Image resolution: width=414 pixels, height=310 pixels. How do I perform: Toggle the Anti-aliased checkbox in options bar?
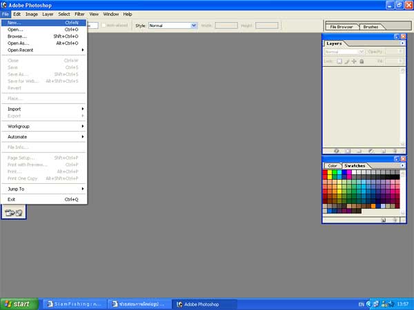point(103,25)
